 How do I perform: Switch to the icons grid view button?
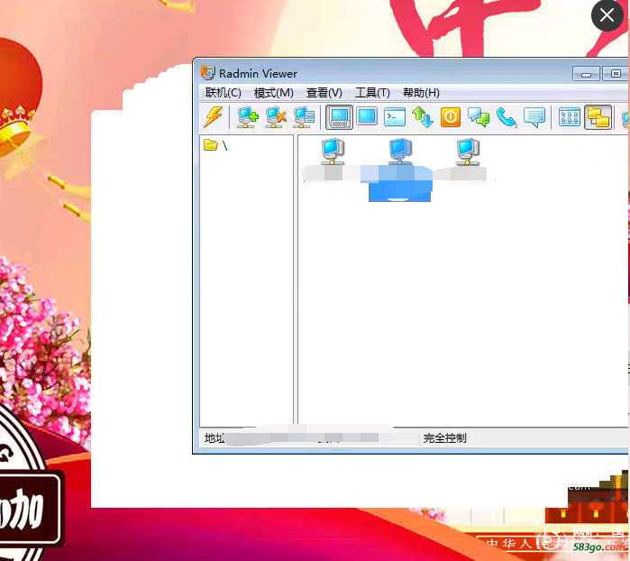tap(570, 117)
